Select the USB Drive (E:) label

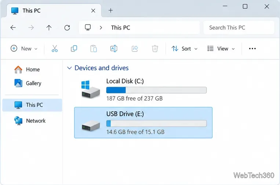coord(125,114)
